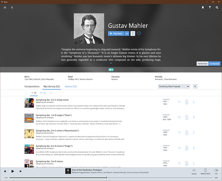Viewport: 222px width, 181px height.
Task: Open Symphony No. 5 in C sharp minor
Action: [x=52, y=100]
